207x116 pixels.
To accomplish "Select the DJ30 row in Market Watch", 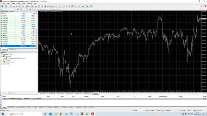I will coord(18,46).
